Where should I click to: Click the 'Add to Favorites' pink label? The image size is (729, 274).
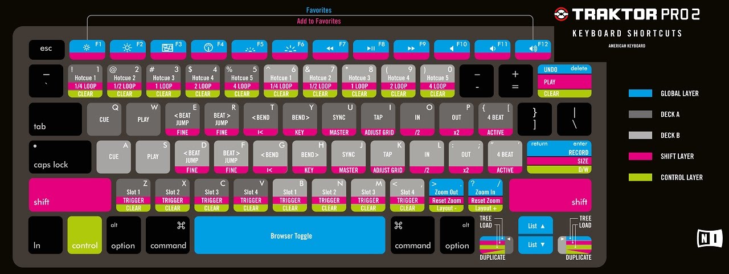tap(319, 22)
